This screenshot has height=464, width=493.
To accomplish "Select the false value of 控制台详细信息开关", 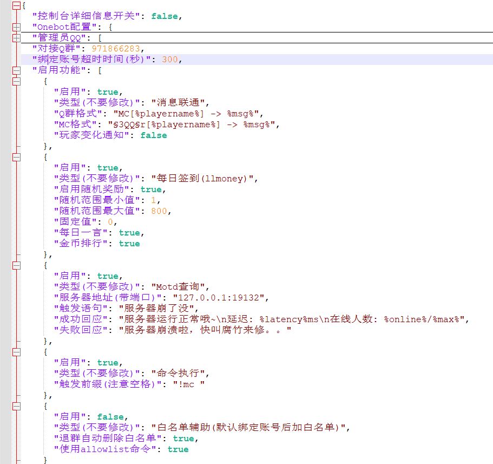I will (x=165, y=16).
